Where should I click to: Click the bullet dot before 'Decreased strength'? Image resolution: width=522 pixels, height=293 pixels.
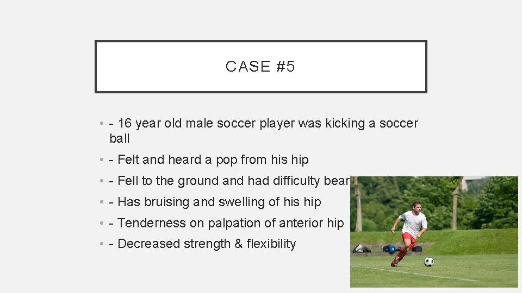[102, 244]
